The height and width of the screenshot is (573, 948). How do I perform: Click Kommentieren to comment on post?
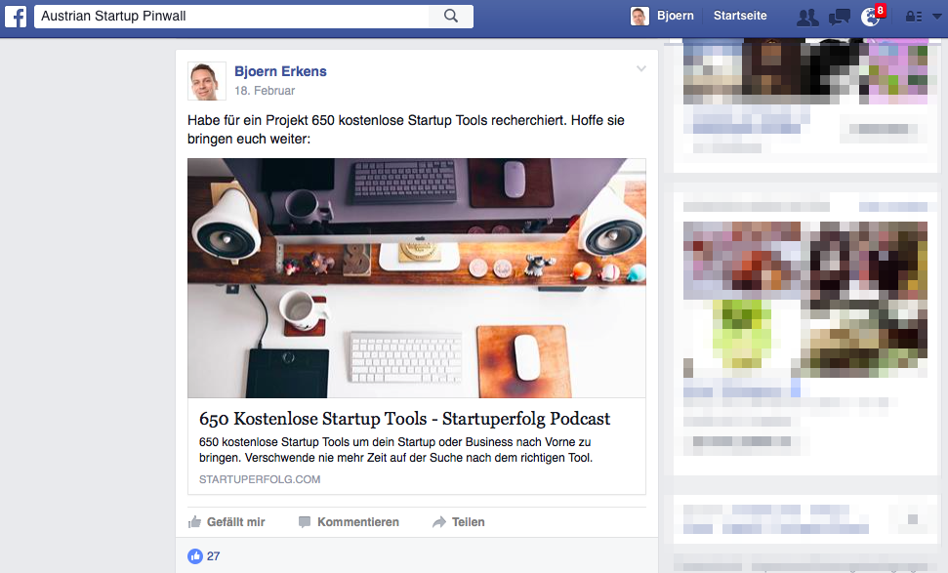pyautogui.click(x=349, y=521)
